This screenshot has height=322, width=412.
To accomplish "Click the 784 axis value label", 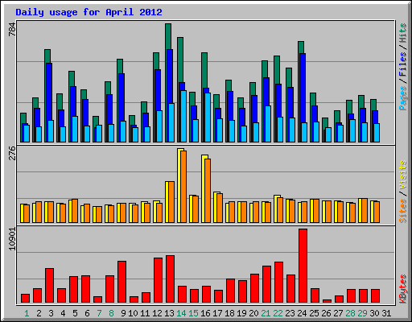I will [x=12, y=30].
